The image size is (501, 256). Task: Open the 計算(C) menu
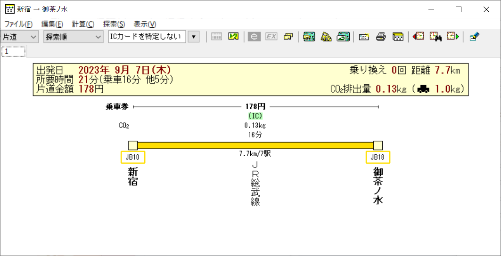(83, 24)
